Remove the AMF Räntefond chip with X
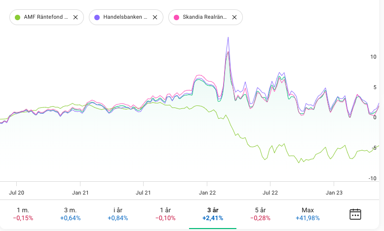 pos(76,17)
